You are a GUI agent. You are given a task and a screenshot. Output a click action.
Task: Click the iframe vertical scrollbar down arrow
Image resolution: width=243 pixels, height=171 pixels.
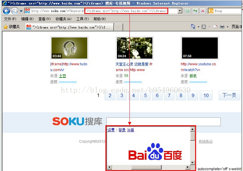[x=192, y=163]
